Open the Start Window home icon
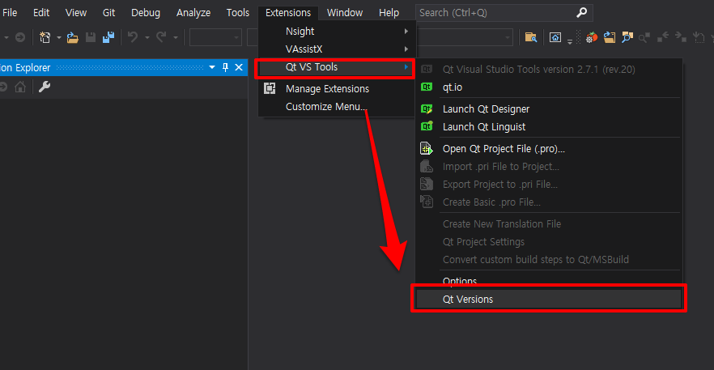The image size is (714, 370). coord(555,37)
